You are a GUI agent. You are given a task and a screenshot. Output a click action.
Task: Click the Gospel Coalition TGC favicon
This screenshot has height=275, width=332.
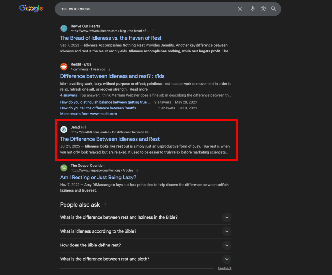[64, 168]
